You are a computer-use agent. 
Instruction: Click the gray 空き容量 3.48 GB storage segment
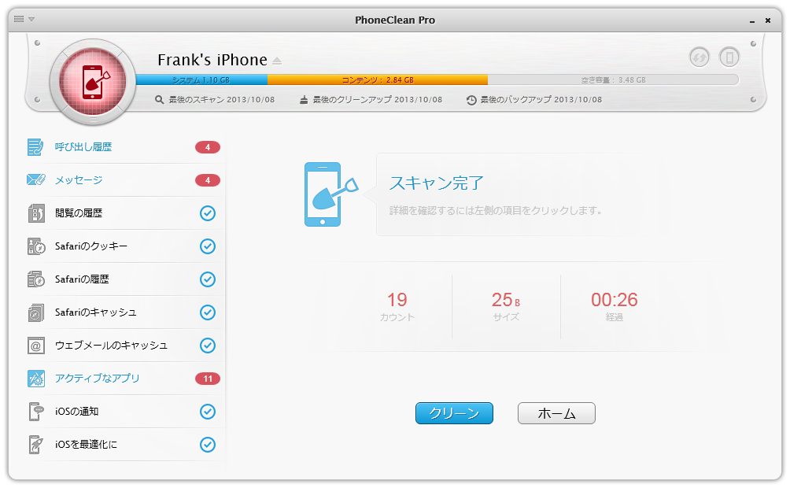(x=613, y=79)
